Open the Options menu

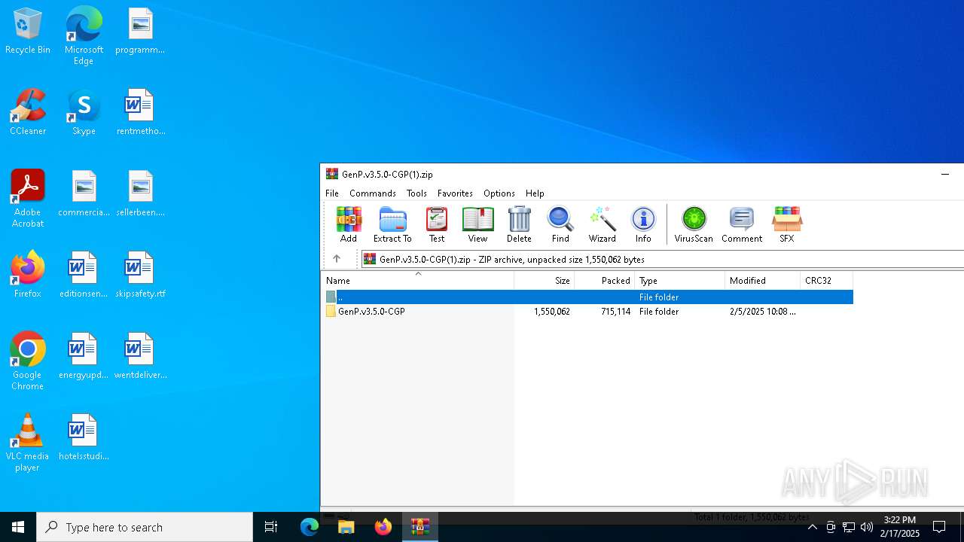(499, 193)
